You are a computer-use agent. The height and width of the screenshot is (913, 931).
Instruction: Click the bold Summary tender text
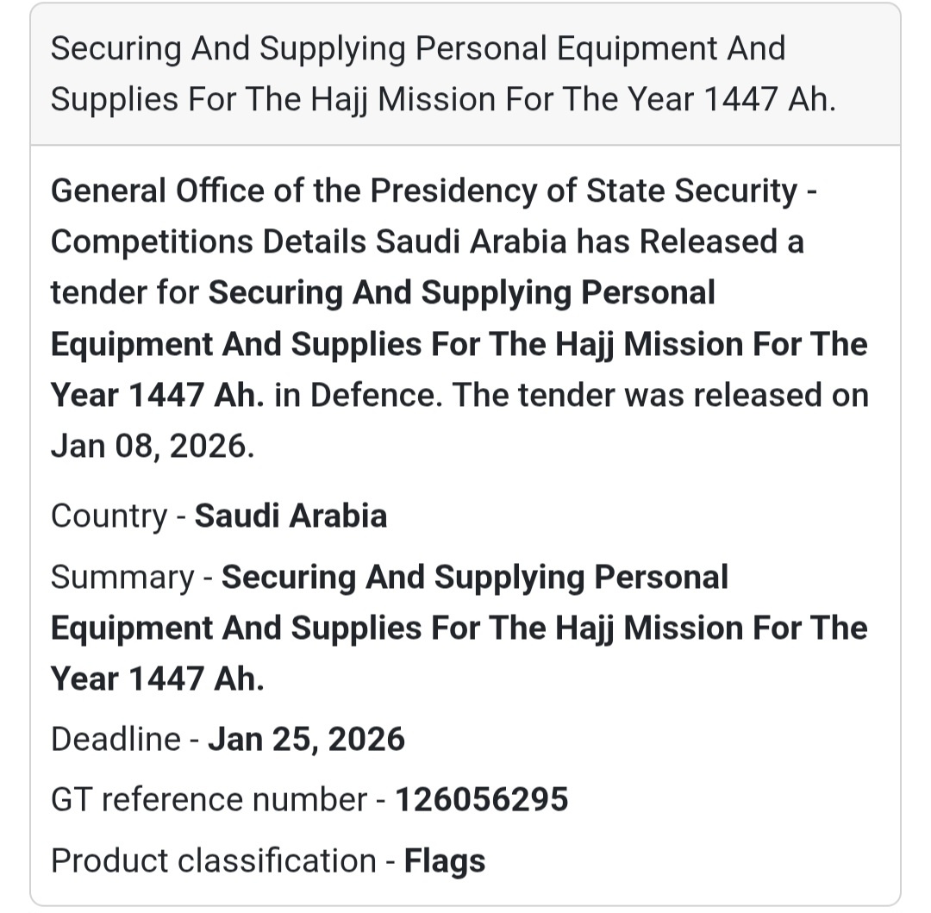pos(459,628)
